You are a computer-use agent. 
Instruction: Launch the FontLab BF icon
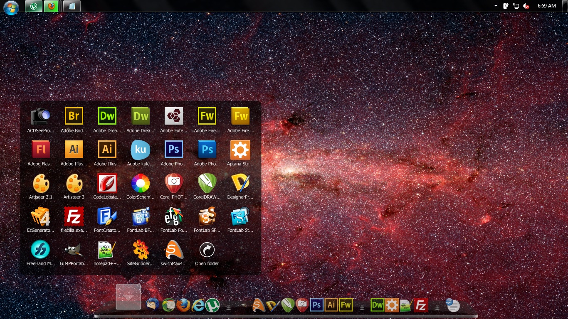(141, 216)
